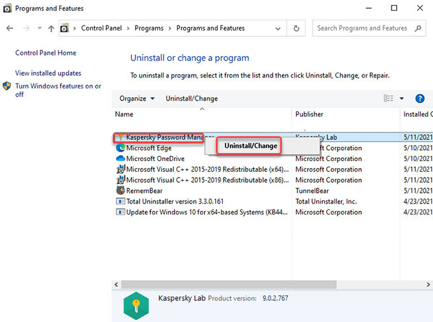This screenshot has height=322, width=433.
Task: Minimize the Programs and Features window
Action: pyautogui.click(x=369, y=8)
